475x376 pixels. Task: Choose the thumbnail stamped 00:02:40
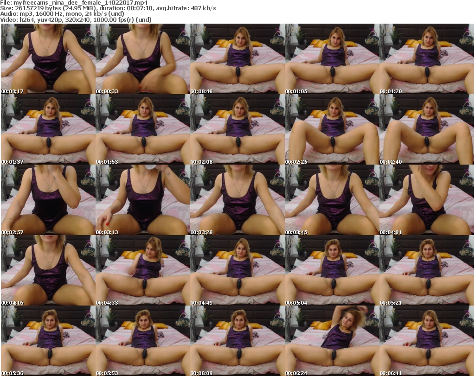[x=427, y=129]
